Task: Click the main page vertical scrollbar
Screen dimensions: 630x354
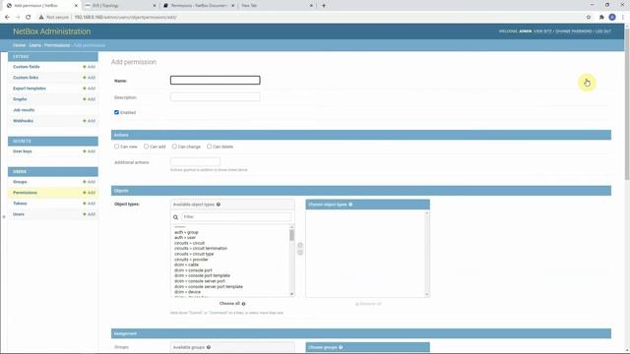Action: pyautogui.click(x=627, y=104)
